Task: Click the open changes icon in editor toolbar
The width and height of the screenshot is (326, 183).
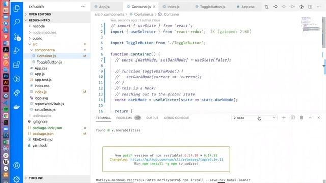Action: [x=266, y=7]
